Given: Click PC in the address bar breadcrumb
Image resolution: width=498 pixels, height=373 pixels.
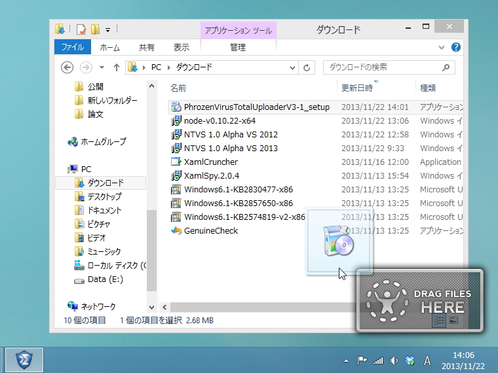Looking at the screenshot, I should pos(156,67).
